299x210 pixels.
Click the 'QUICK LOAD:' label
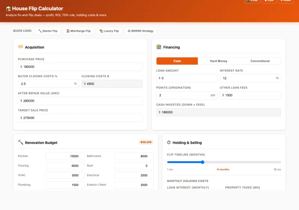[22, 31]
